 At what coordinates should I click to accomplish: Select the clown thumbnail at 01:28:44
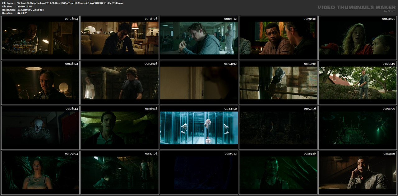(x=40, y=128)
